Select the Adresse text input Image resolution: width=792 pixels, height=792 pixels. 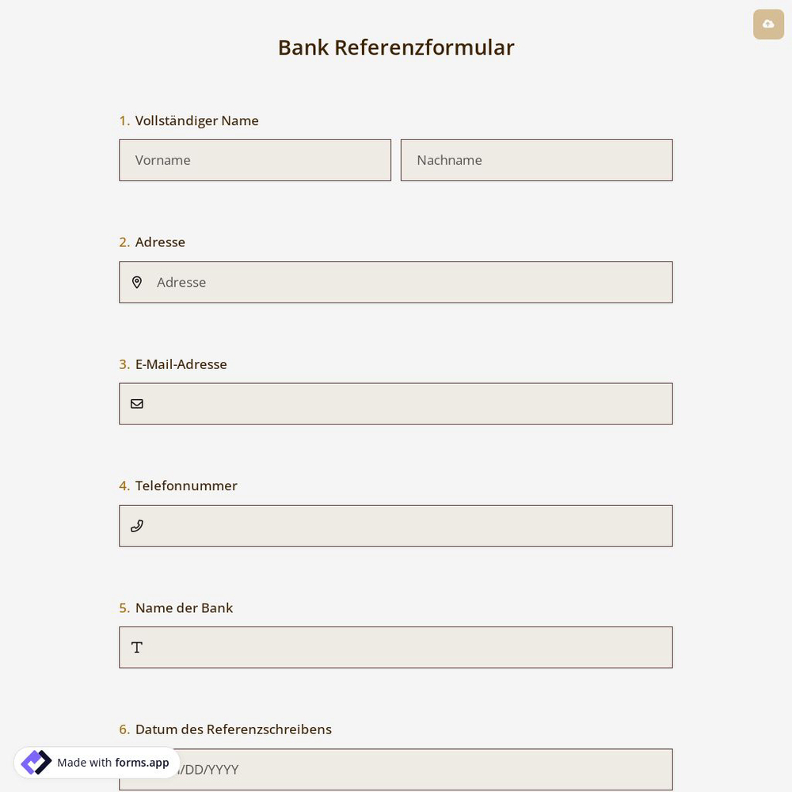click(x=396, y=282)
